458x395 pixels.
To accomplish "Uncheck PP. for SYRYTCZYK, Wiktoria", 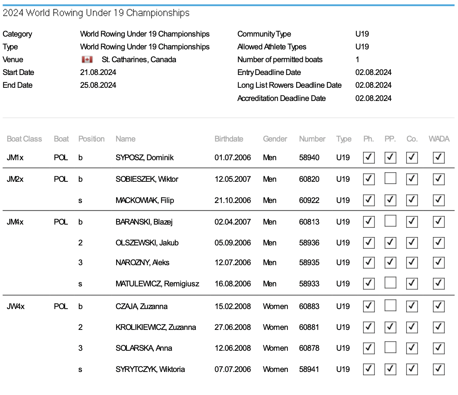I will click(390, 369).
